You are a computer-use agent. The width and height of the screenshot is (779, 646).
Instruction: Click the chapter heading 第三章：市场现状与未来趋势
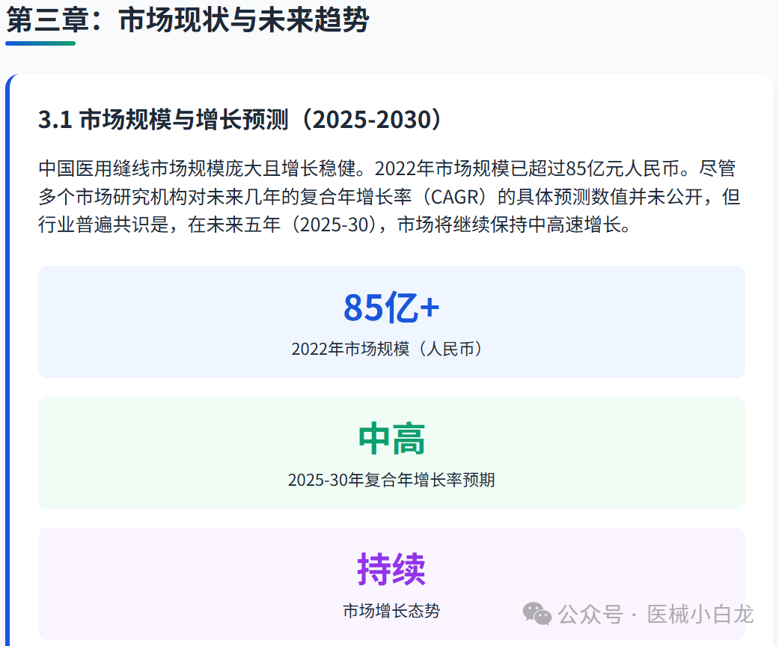(187, 20)
